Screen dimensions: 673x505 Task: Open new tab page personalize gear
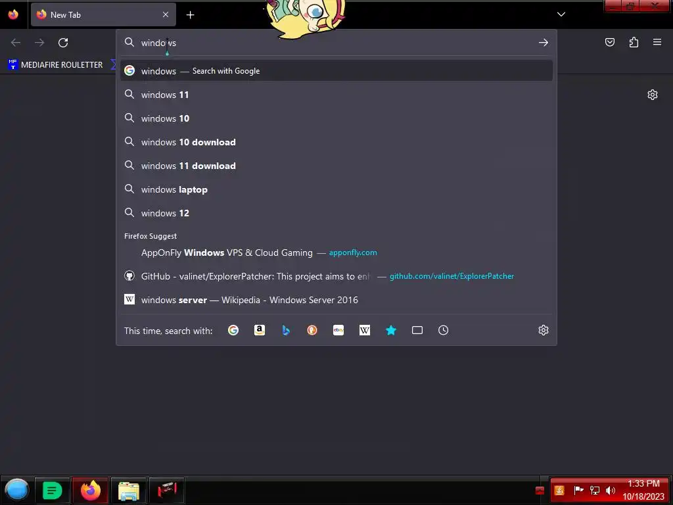tap(653, 95)
